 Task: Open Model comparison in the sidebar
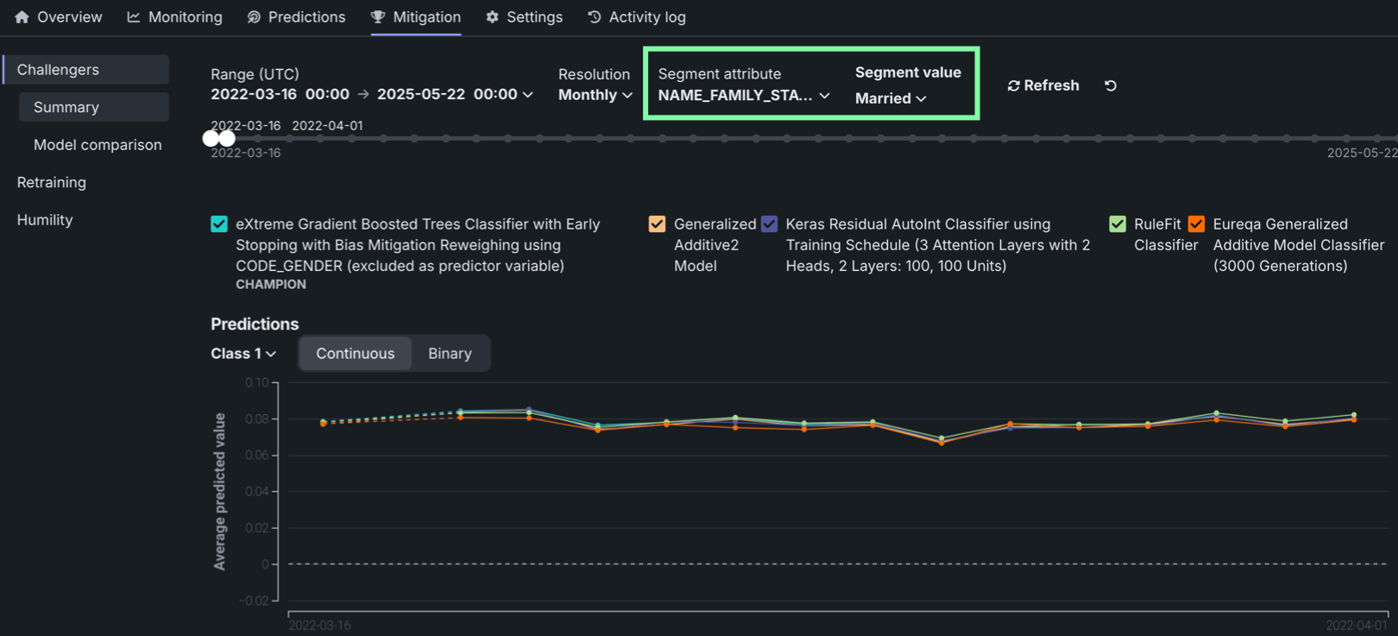pos(98,145)
